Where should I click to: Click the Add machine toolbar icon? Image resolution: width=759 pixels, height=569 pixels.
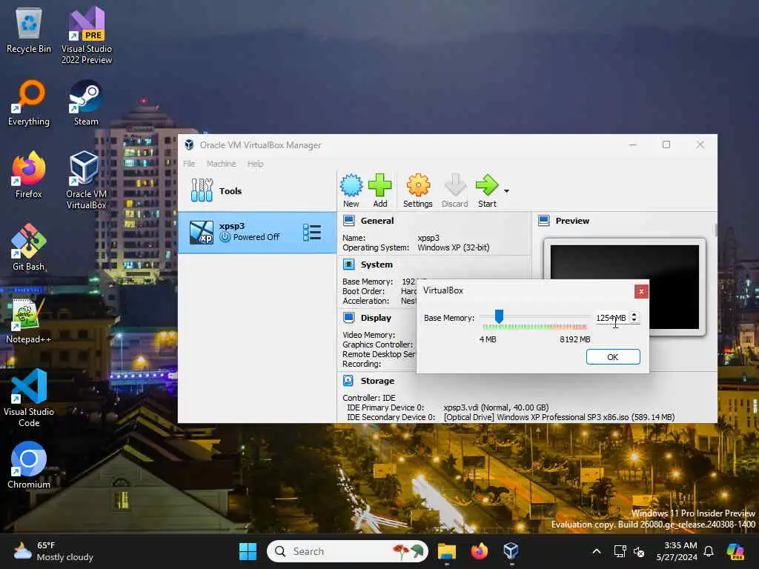[x=380, y=190]
